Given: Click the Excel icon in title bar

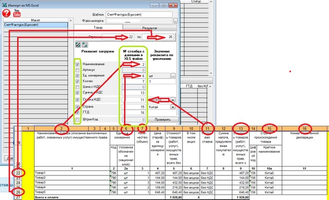Looking at the screenshot, I should (4, 5).
